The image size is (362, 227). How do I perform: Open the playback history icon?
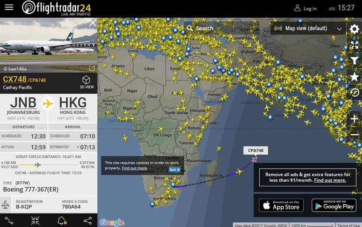pos(354,92)
